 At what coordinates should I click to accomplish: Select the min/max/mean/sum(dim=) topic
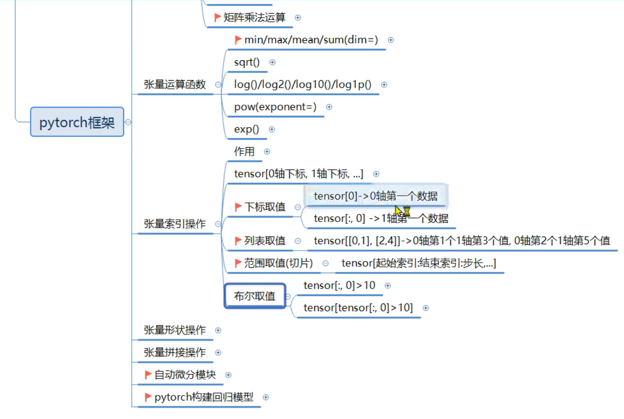(x=311, y=40)
